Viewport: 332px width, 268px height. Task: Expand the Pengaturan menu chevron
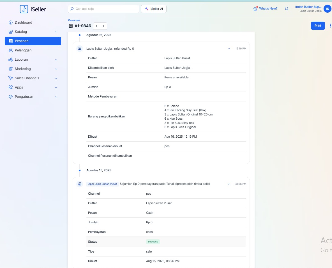point(56,97)
